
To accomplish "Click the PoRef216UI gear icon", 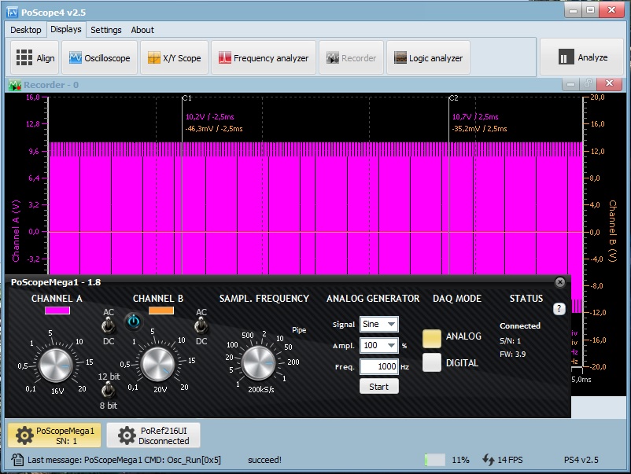I will [127, 435].
